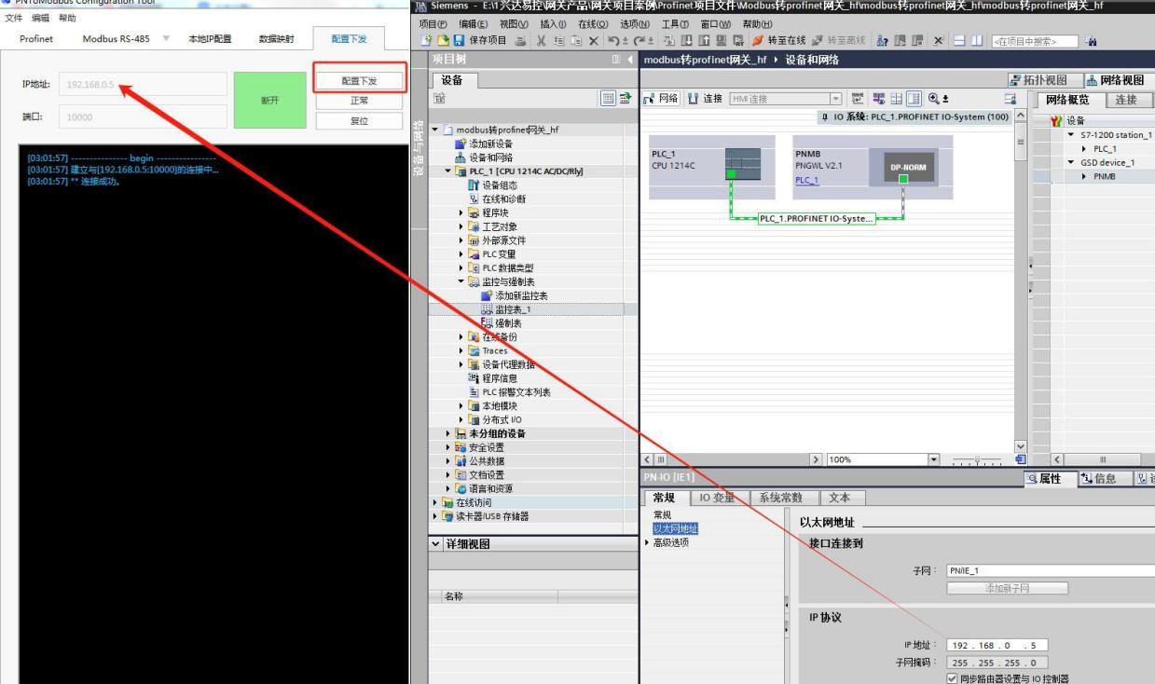
Task: Switch to the 数据映射 tab
Action: 276,38
